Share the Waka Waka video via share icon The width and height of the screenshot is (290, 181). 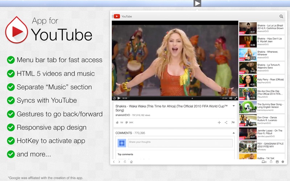(226, 122)
